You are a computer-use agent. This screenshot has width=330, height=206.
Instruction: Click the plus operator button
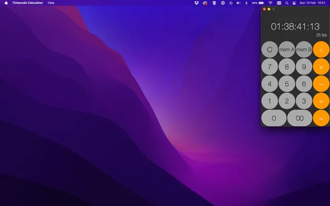tap(321, 101)
